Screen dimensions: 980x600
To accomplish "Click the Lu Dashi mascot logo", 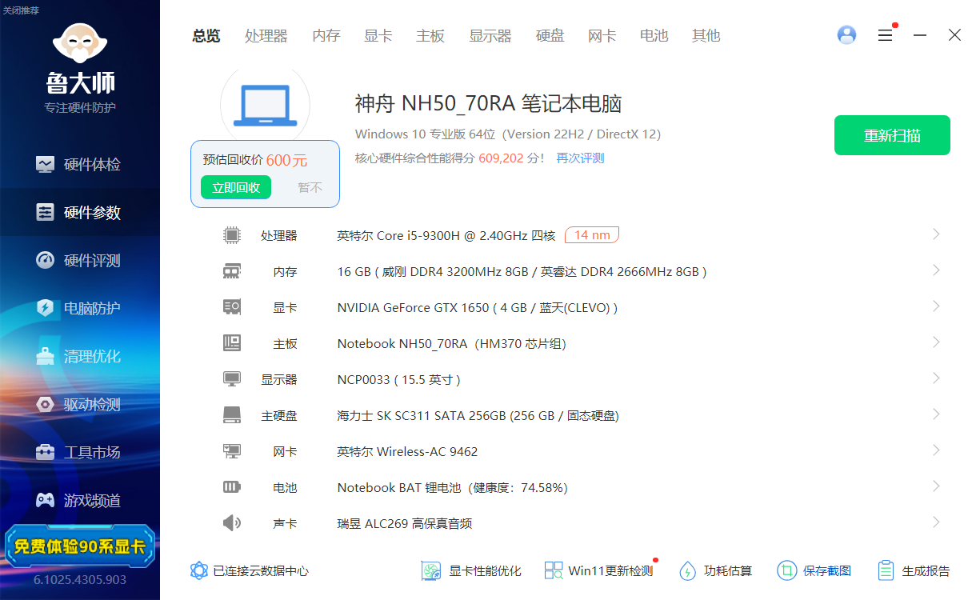I will (x=80, y=44).
